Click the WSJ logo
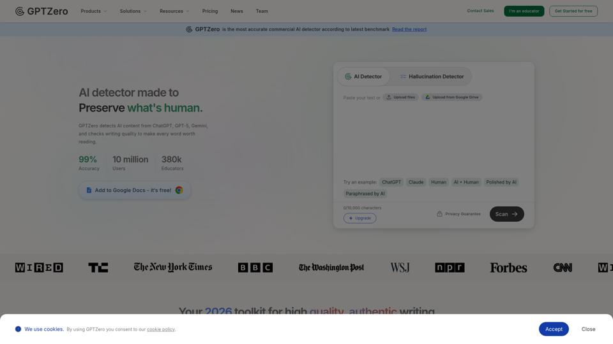 click(400, 268)
